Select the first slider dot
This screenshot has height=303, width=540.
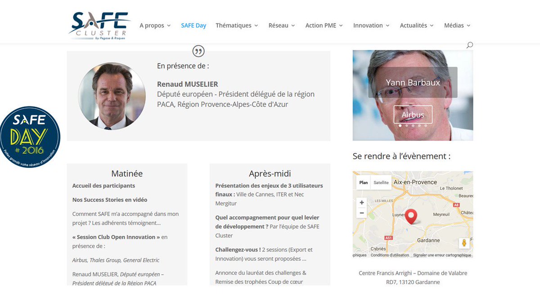click(x=400, y=126)
